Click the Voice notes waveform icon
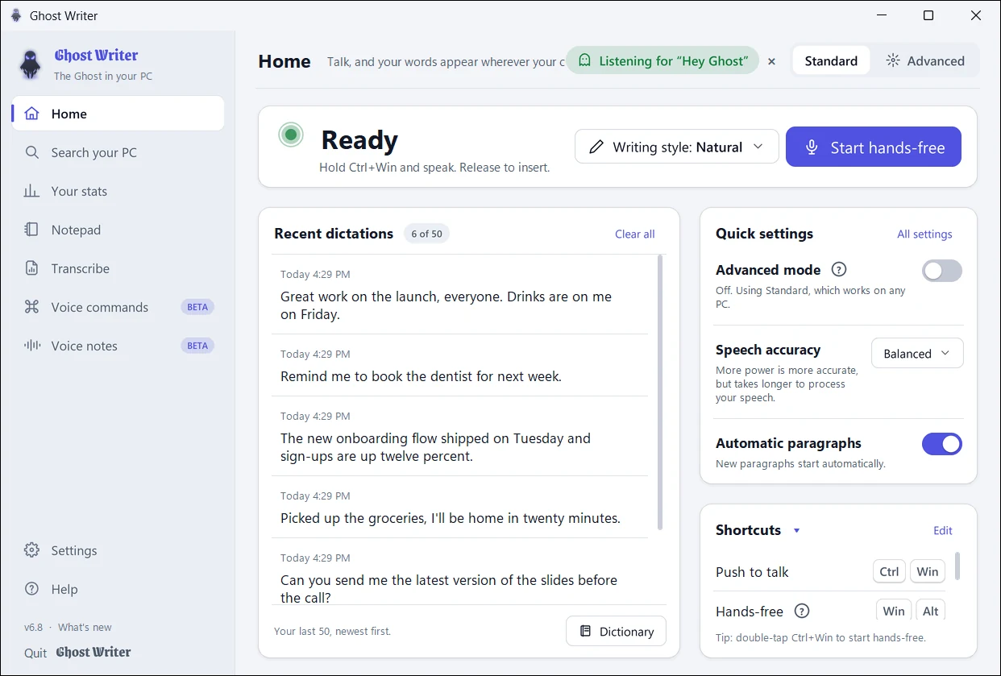This screenshot has height=676, width=1001. (31, 346)
